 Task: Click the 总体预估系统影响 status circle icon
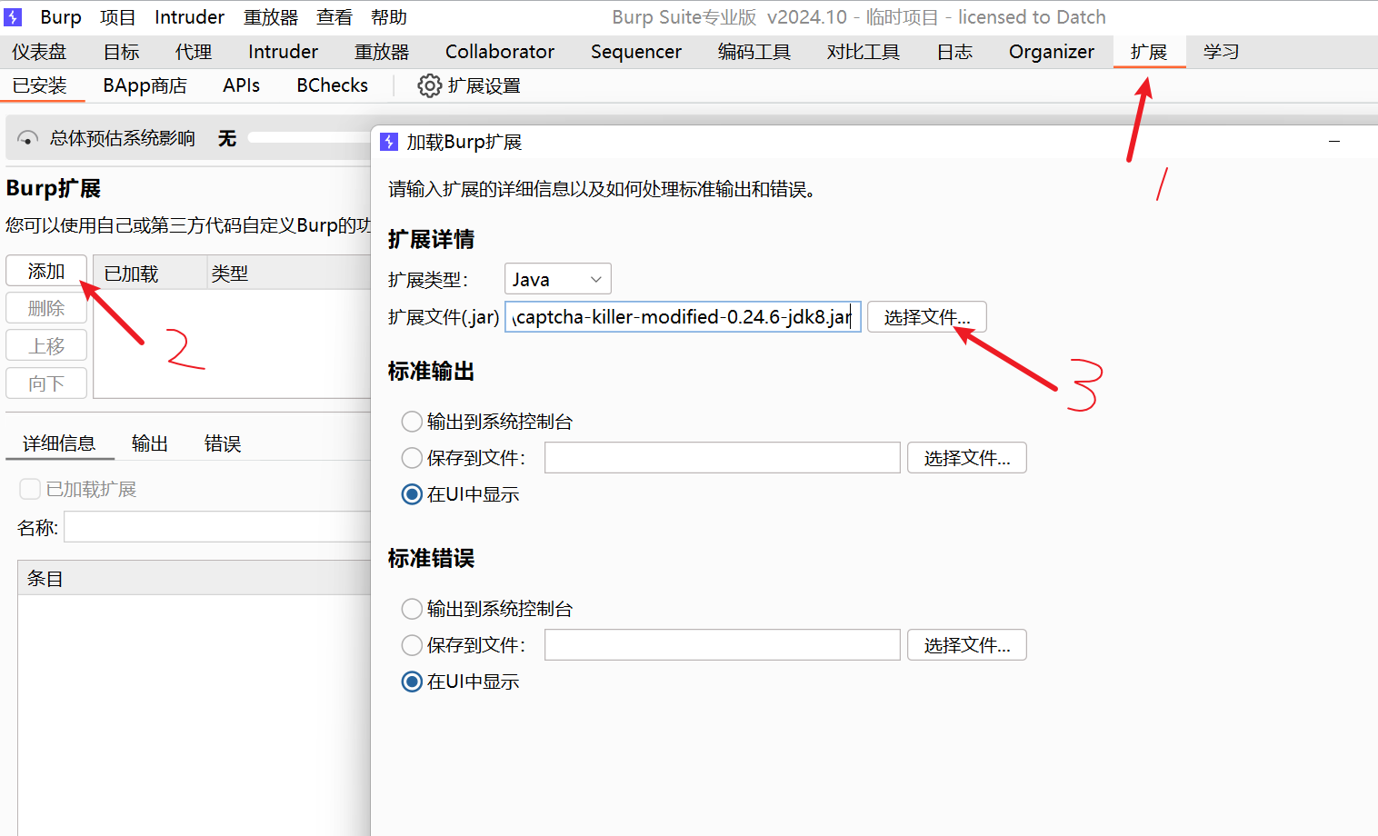click(27, 137)
